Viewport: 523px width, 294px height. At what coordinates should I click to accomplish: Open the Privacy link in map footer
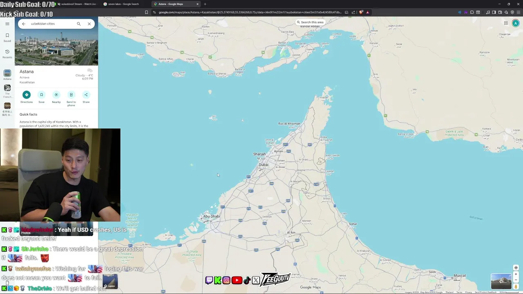click(469, 292)
